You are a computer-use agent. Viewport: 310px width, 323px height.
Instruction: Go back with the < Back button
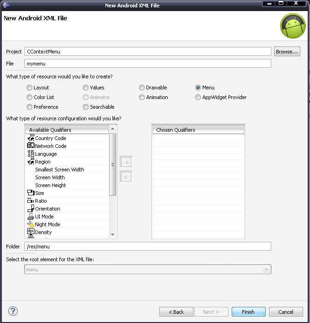tap(176, 312)
